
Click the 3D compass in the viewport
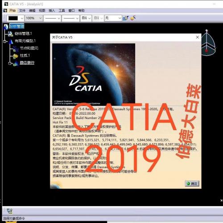pyautogui.click(x=208, y=43)
